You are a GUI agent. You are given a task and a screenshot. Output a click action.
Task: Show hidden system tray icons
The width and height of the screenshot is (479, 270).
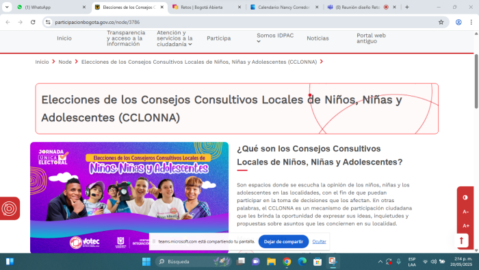point(380,262)
